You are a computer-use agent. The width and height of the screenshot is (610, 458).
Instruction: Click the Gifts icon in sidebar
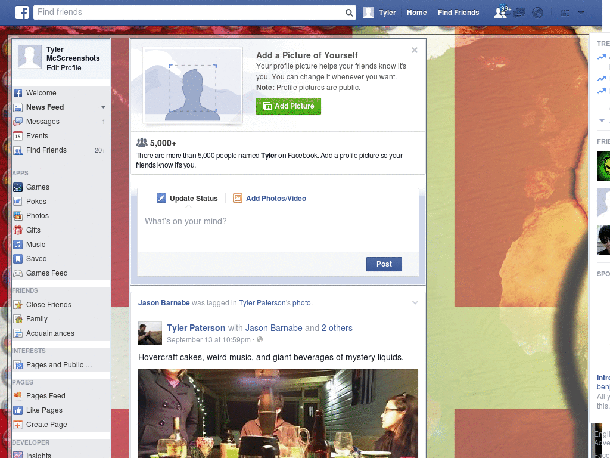(x=18, y=230)
